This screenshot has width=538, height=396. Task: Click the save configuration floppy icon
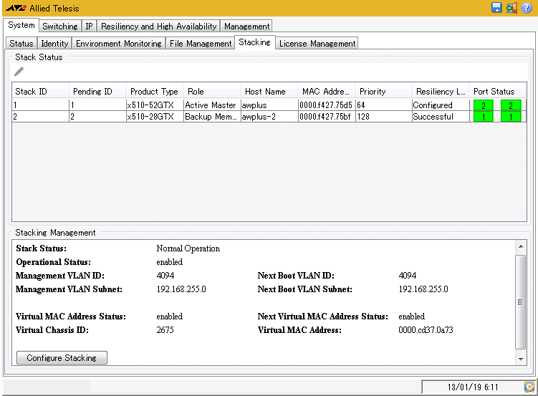[x=496, y=8]
